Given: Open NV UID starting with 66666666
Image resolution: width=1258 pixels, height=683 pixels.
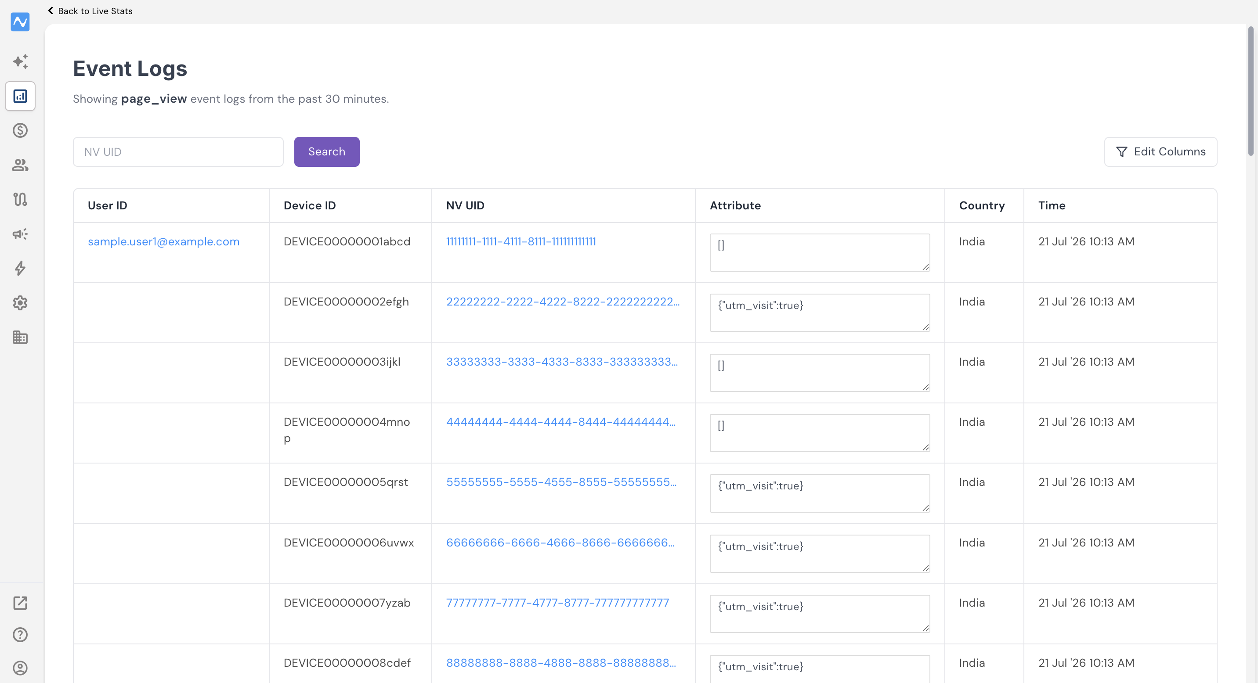Looking at the screenshot, I should point(560,543).
